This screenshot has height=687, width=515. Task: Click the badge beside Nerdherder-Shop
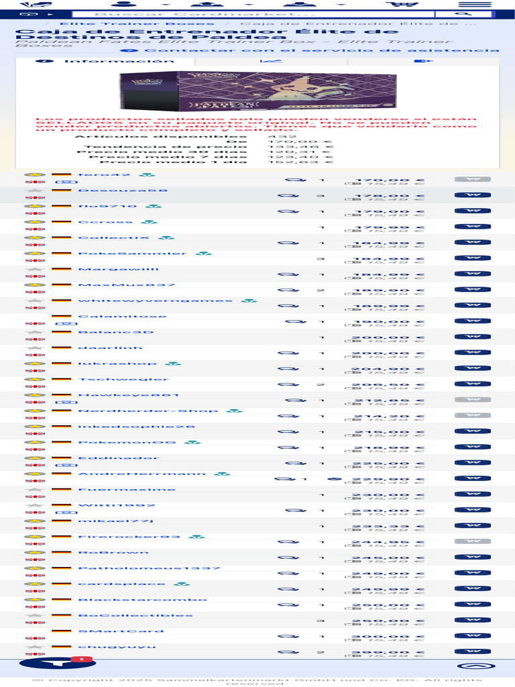coord(234,411)
